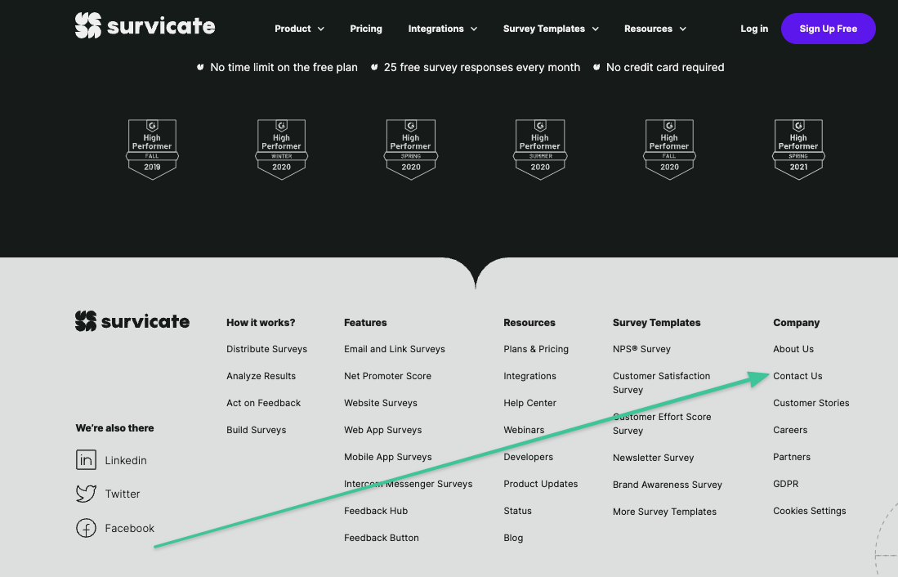Click the Twitter text label

tap(123, 494)
